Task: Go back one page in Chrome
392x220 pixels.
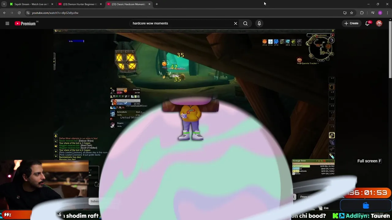Action: pos(5,13)
